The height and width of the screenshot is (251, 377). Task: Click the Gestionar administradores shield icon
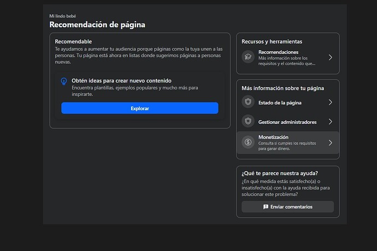point(248,121)
